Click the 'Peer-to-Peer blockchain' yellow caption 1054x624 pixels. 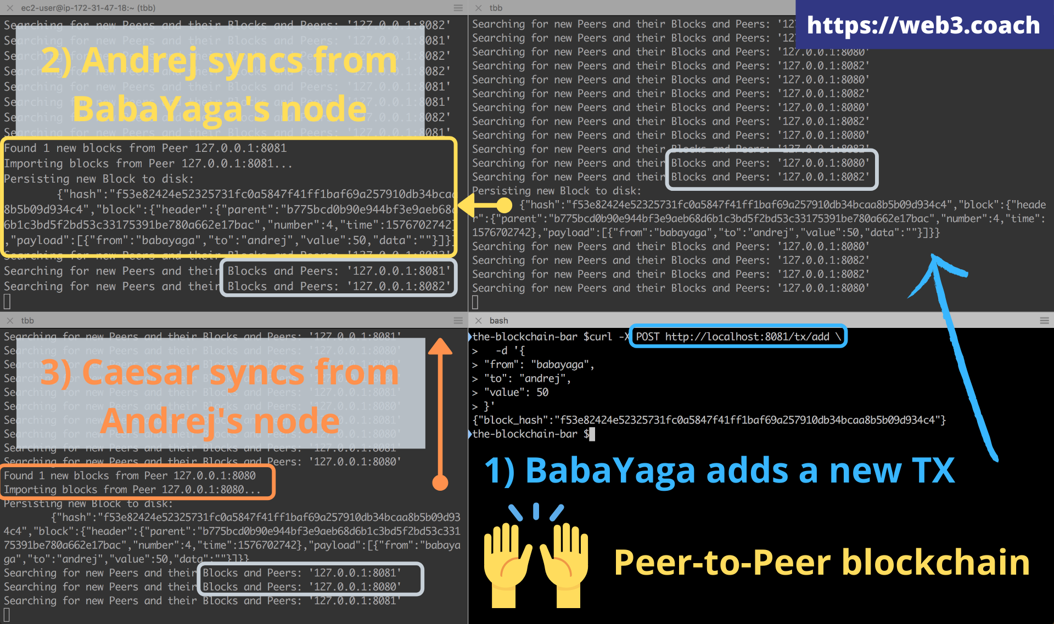click(x=821, y=562)
